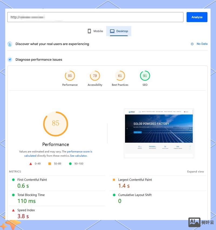Viewport: 216px width, 230px height.
Task: Click the Analyze button
Action: pyautogui.click(x=197, y=17)
